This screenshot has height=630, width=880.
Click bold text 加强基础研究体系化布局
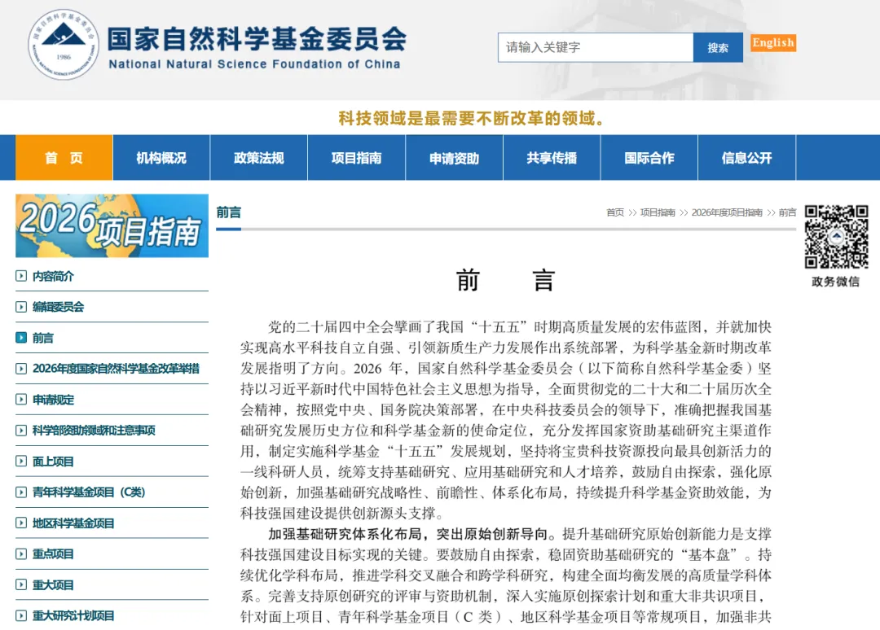(345, 534)
